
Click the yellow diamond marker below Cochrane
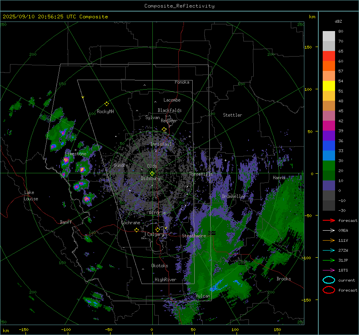pos(136,230)
